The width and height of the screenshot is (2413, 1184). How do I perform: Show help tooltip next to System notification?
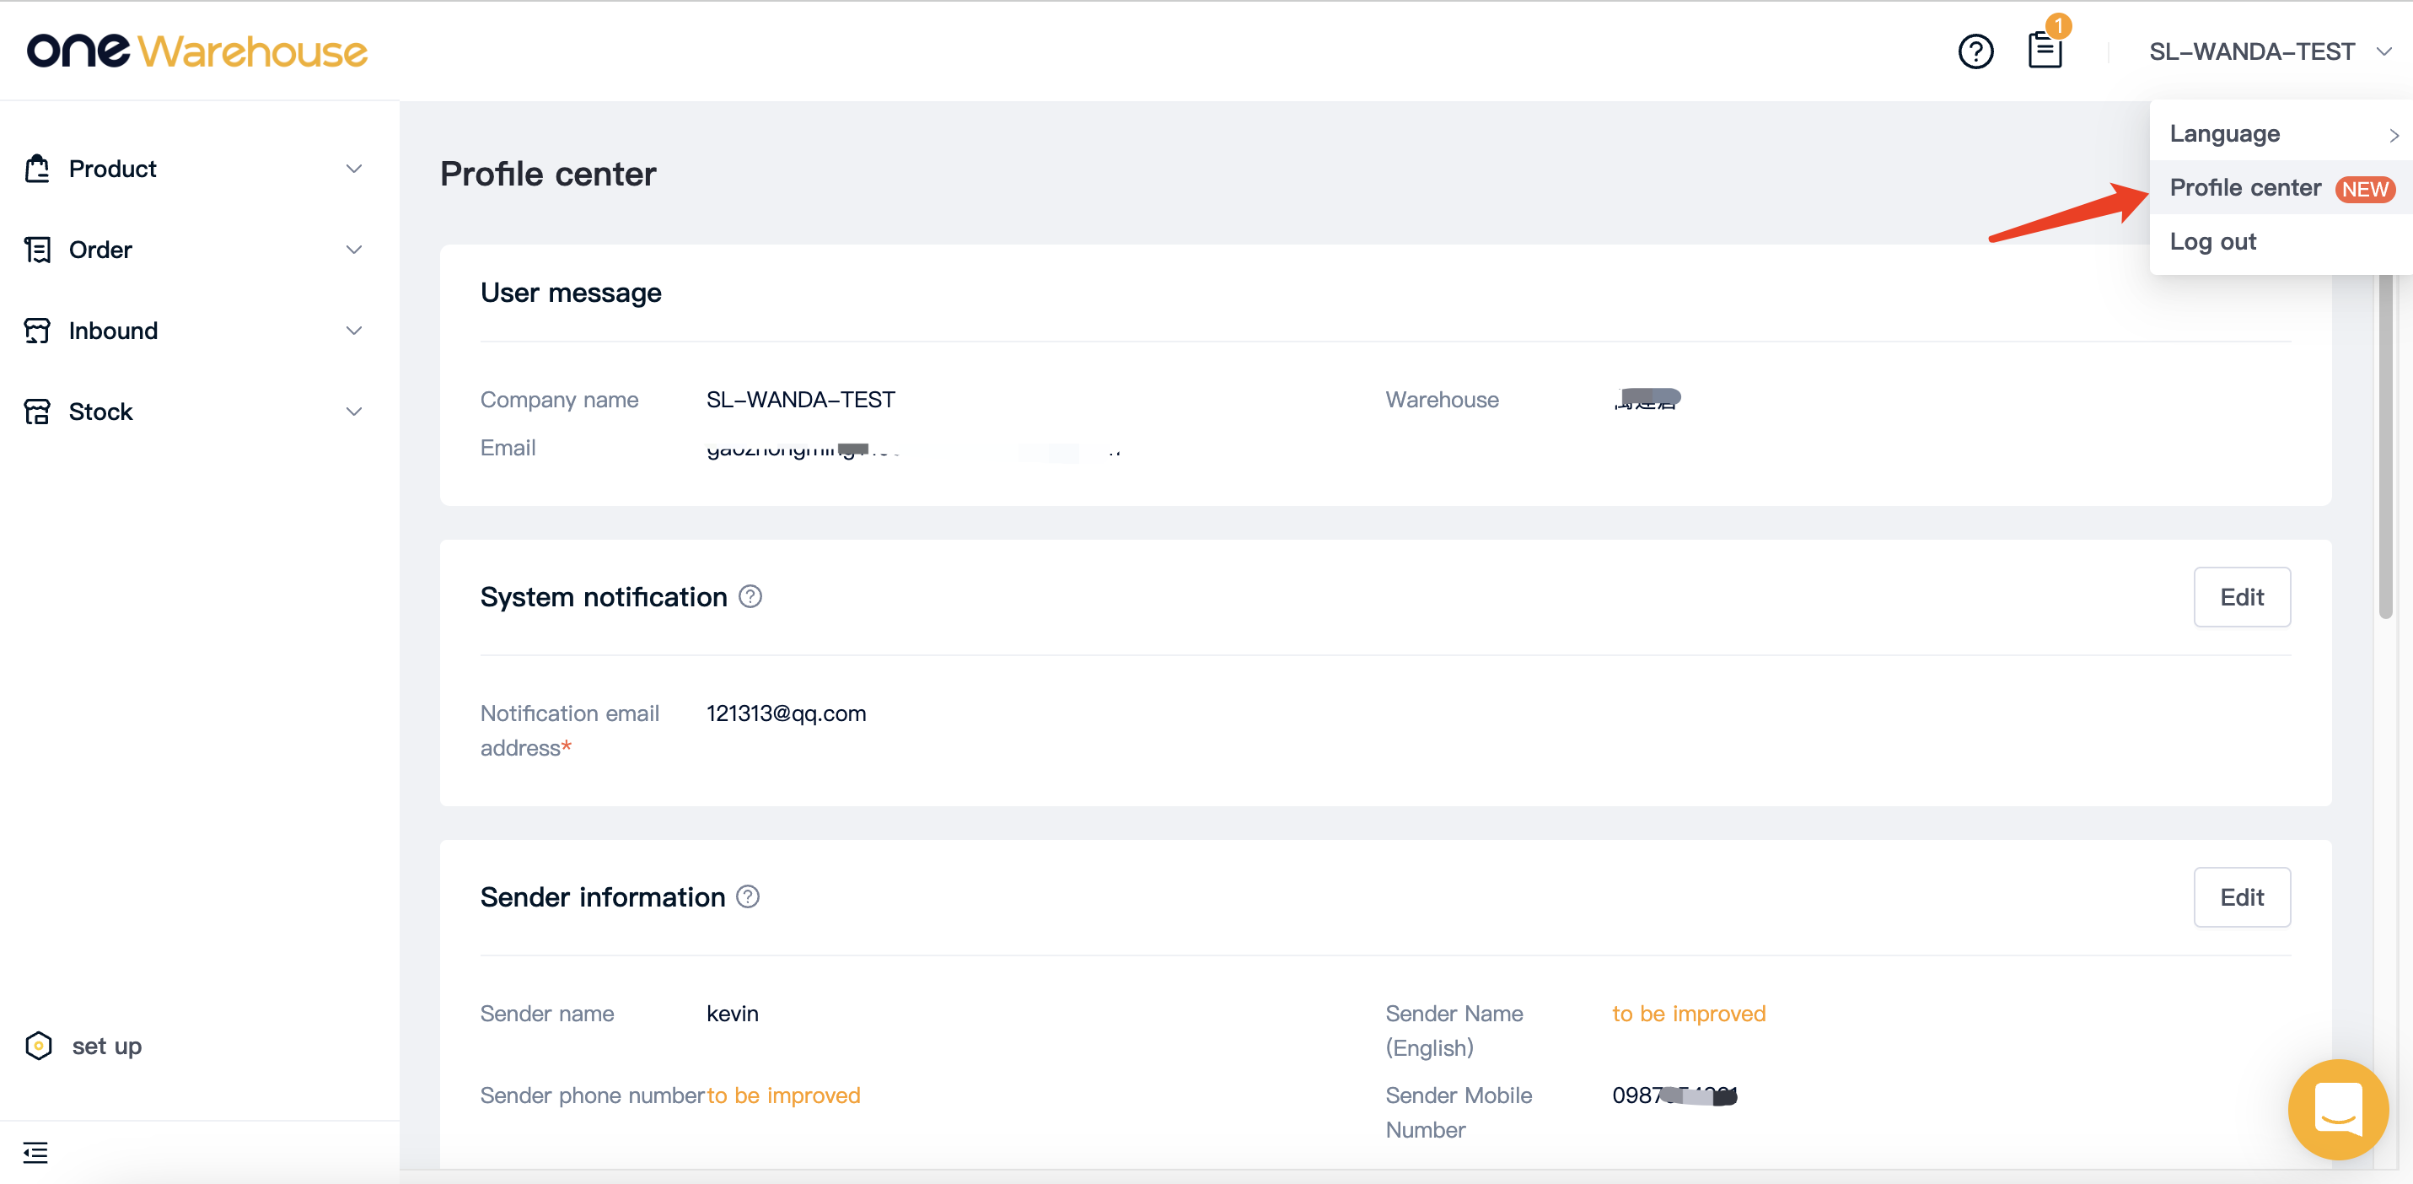point(750,597)
